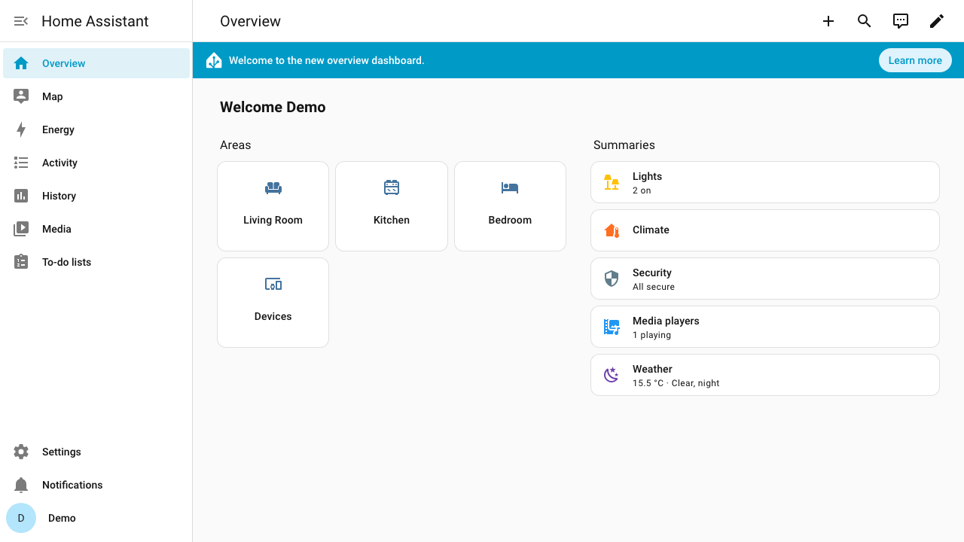The width and height of the screenshot is (964, 542).
Task: Click the Home Assistant logo in banner
Action: pyautogui.click(x=214, y=60)
